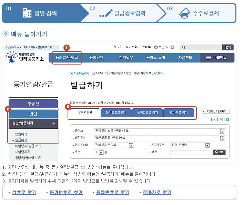This screenshot has width=244, height=205.
Task: Select the 등록번호로 찾기 tab
Action: [x=148, y=113]
